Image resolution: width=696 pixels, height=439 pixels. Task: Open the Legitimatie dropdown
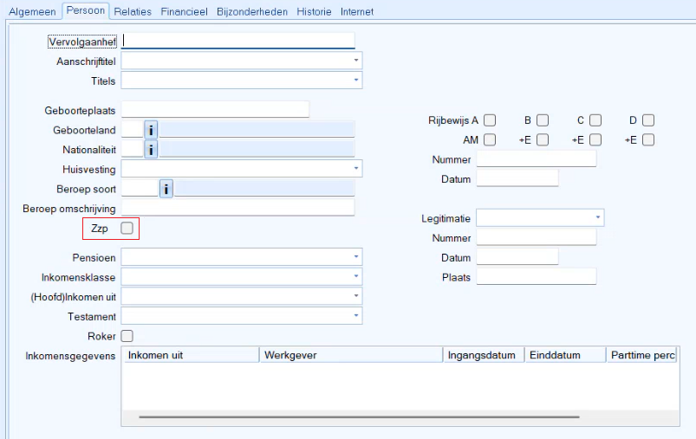click(x=598, y=217)
